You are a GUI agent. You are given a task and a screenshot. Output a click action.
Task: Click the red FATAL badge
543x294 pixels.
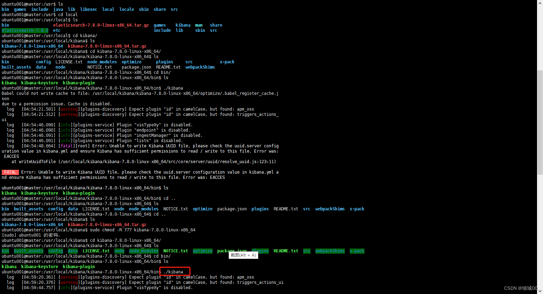pyautogui.click(x=10, y=172)
